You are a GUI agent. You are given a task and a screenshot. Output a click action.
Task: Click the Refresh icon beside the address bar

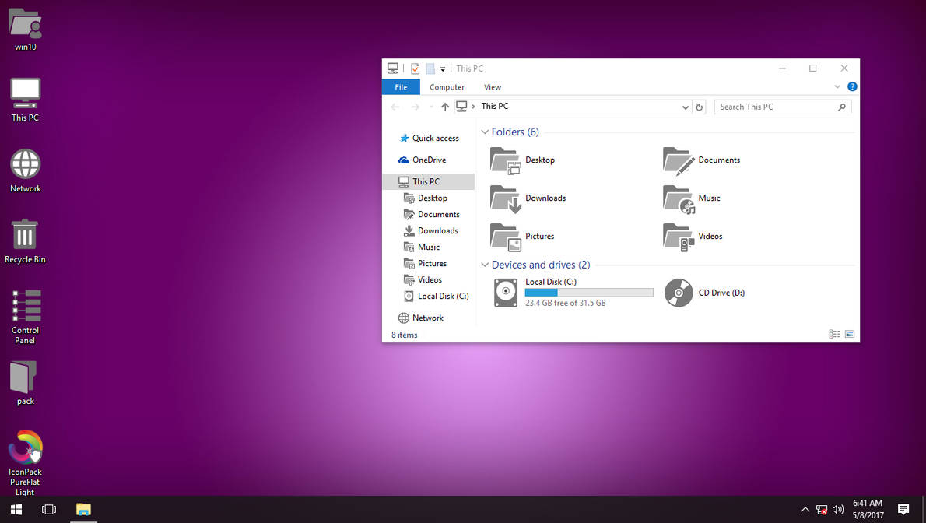698,107
